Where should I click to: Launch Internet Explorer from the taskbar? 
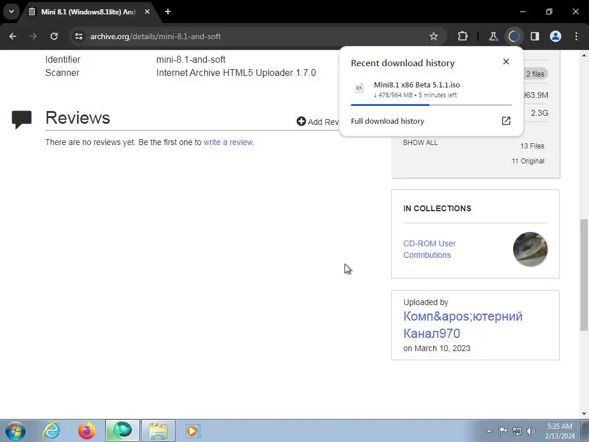tap(51, 430)
